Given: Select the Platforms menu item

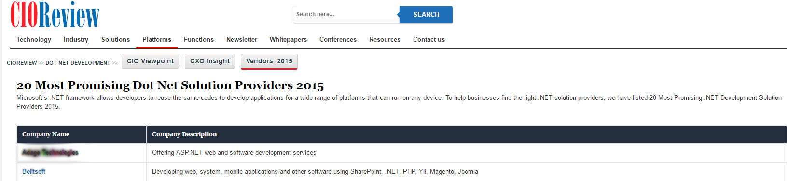Looking at the screenshot, I should pyautogui.click(x=157, y=40).
